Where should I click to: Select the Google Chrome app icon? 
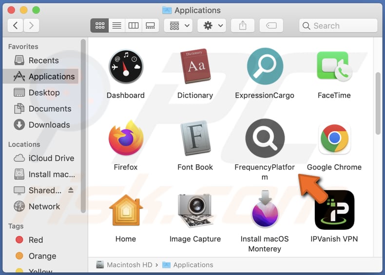coord(334,138)
